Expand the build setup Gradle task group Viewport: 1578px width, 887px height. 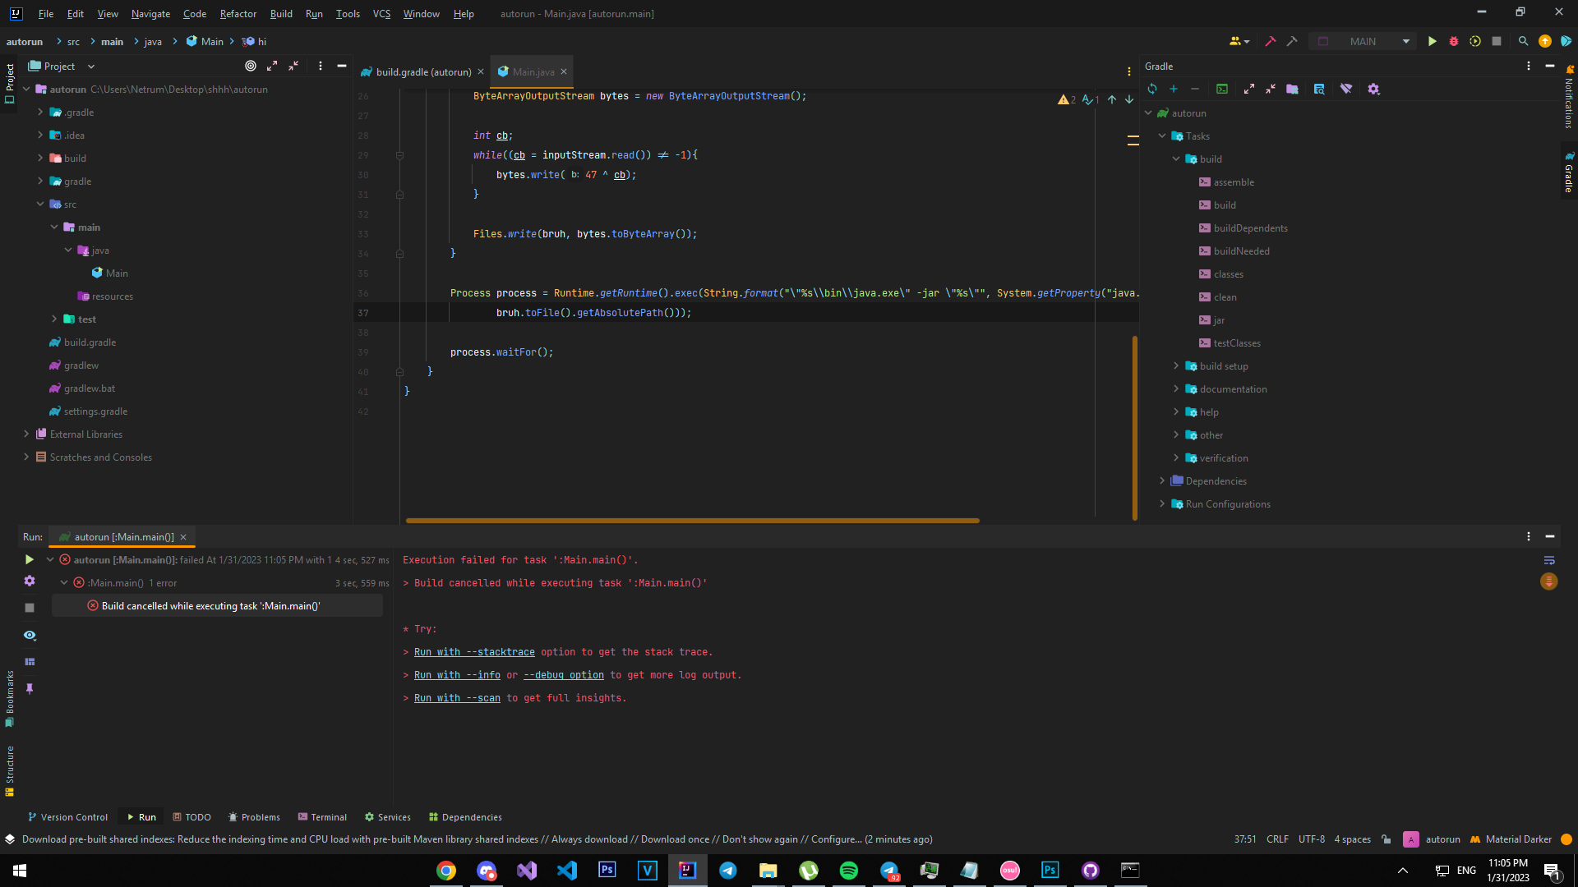coord(1176,365)
